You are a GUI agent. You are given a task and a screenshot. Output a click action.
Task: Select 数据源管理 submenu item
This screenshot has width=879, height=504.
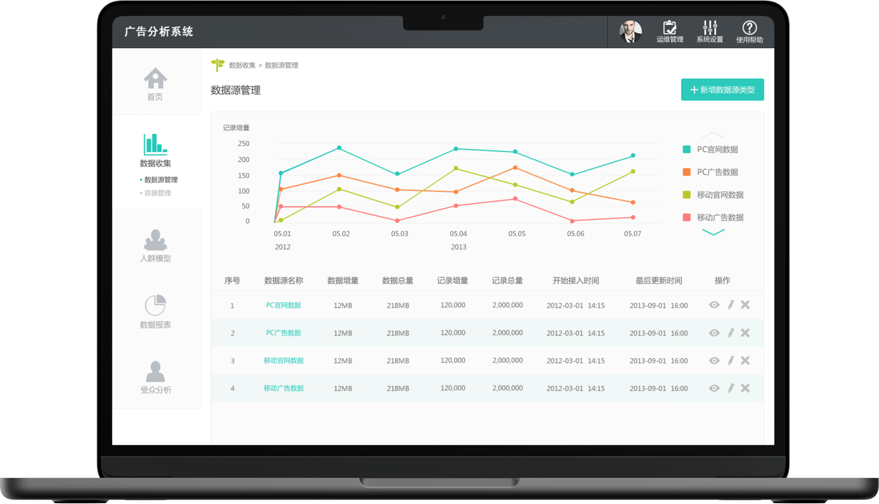[x=161, y=180]
